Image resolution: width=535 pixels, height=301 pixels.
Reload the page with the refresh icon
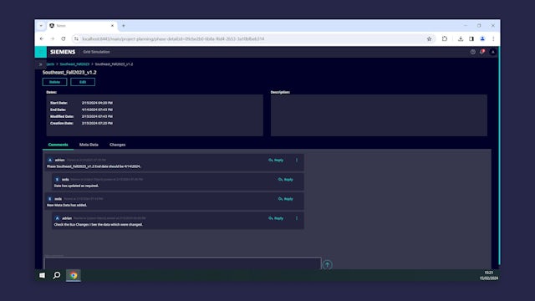[x=64, y=39]
